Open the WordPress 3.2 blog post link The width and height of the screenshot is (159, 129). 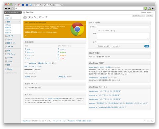[100, 67]
